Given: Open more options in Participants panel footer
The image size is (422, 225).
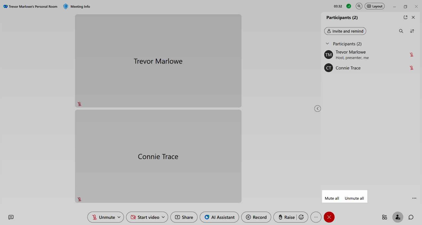Looking at the screenshot, I should click(x=414, y=198).
